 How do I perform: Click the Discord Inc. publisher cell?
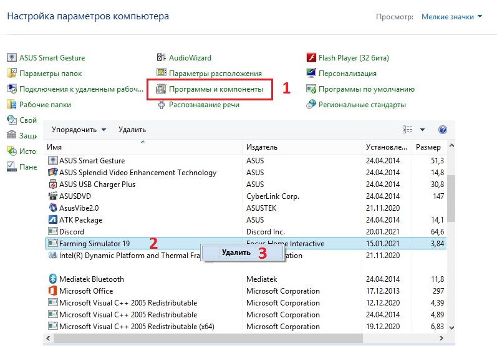(265, 232)
